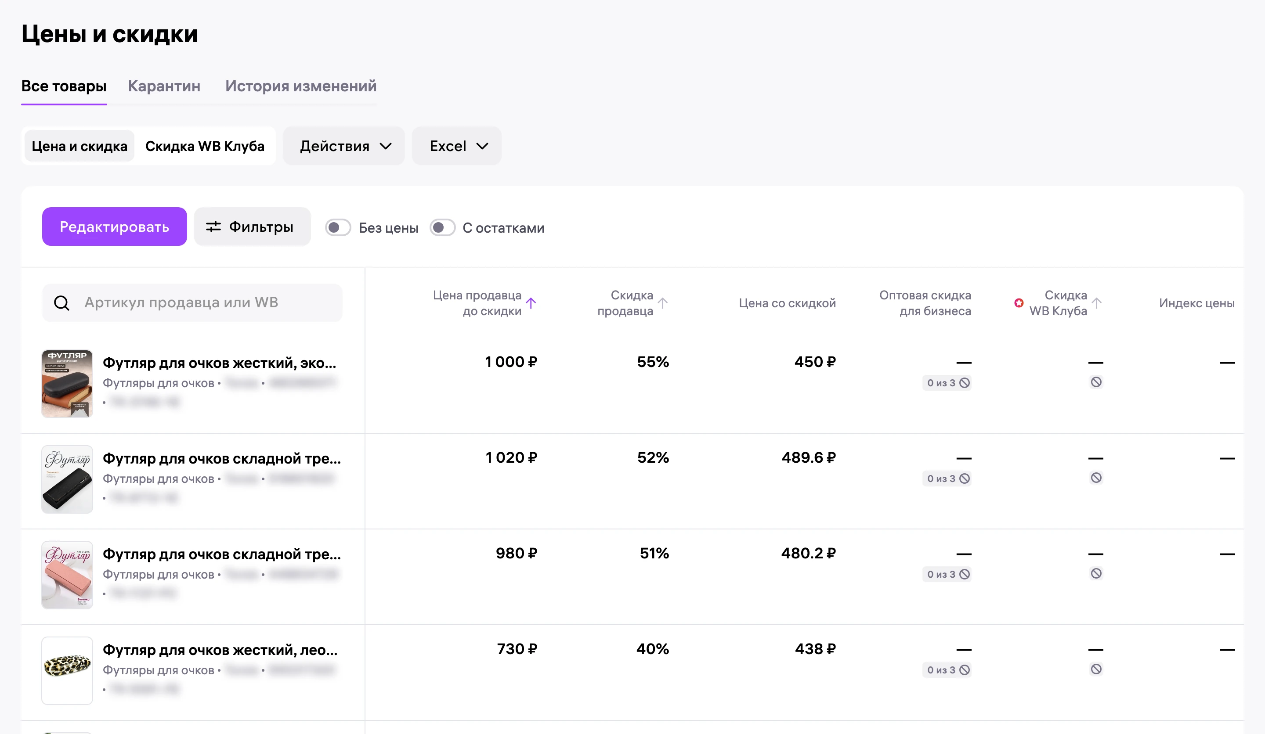Toggle the 'С остатками' switch
The image size is (1265, 734).
(x=442, y=228)
